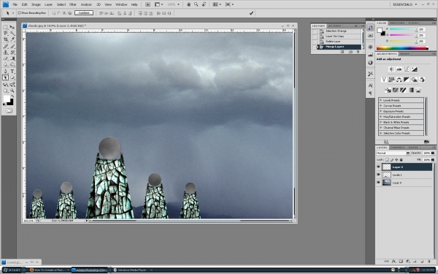Toggle lock transparent pixels in Layers panel

coord(387,159)
